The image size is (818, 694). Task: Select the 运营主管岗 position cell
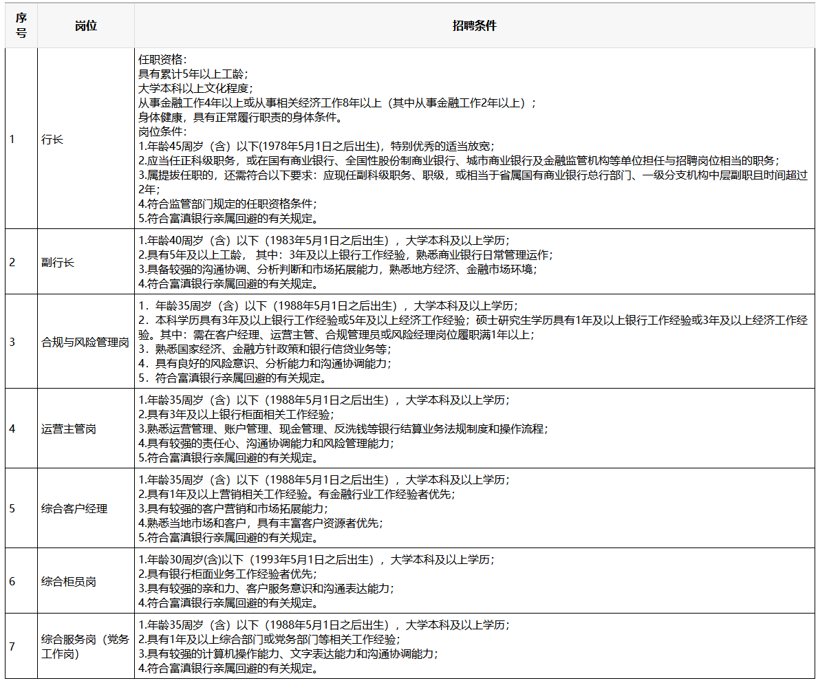click(69, 429)
